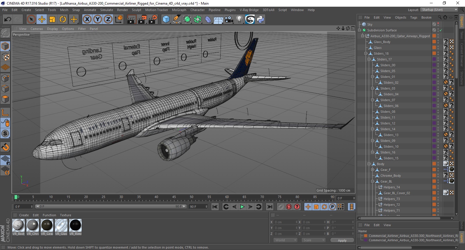
Task: Open the Array modeling objects icon
Action: tap(198, 19)
